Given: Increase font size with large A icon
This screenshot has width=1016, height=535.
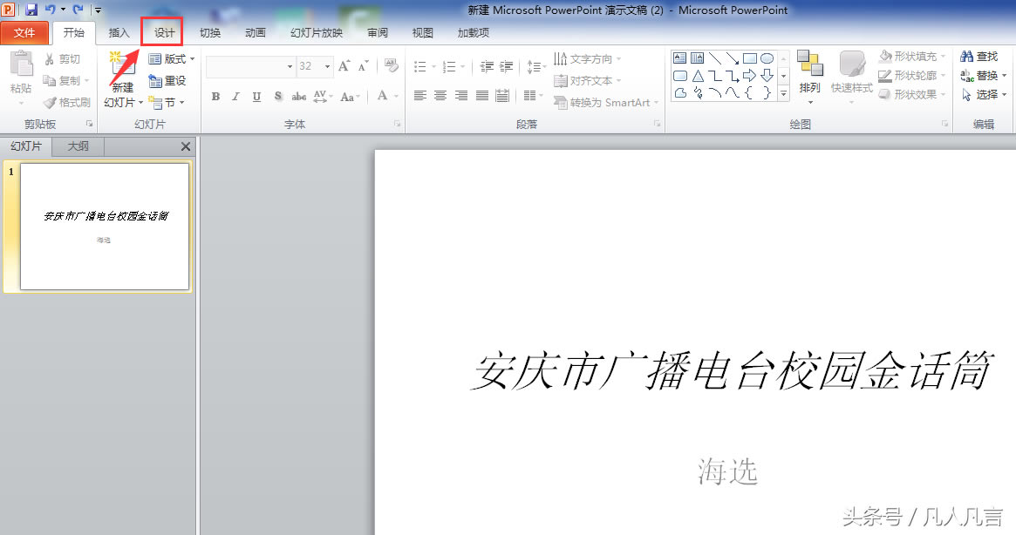Looking at the screenshot, I should (x=344, y=65).
